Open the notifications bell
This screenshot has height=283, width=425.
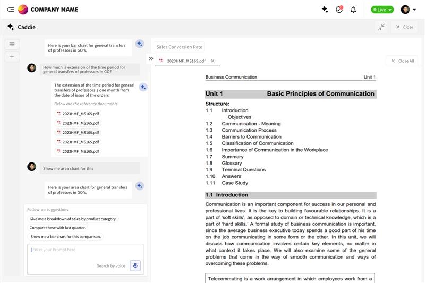(x=353, y=10)
